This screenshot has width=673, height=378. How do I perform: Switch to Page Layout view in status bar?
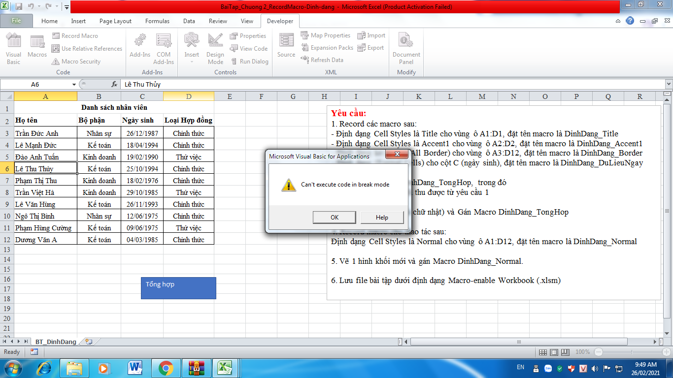click(553, 352)
